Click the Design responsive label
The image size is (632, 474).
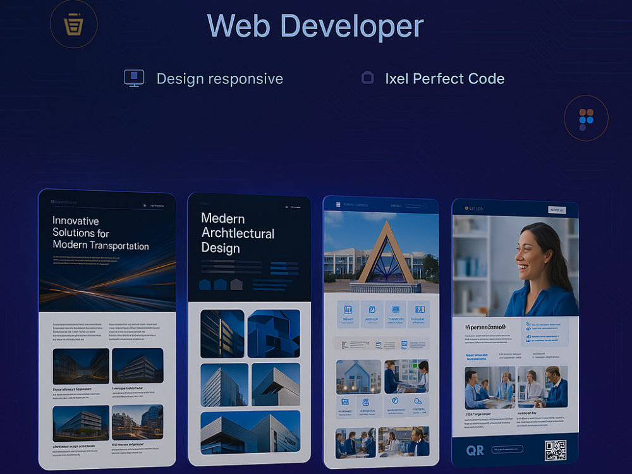[x=220, y=78]
